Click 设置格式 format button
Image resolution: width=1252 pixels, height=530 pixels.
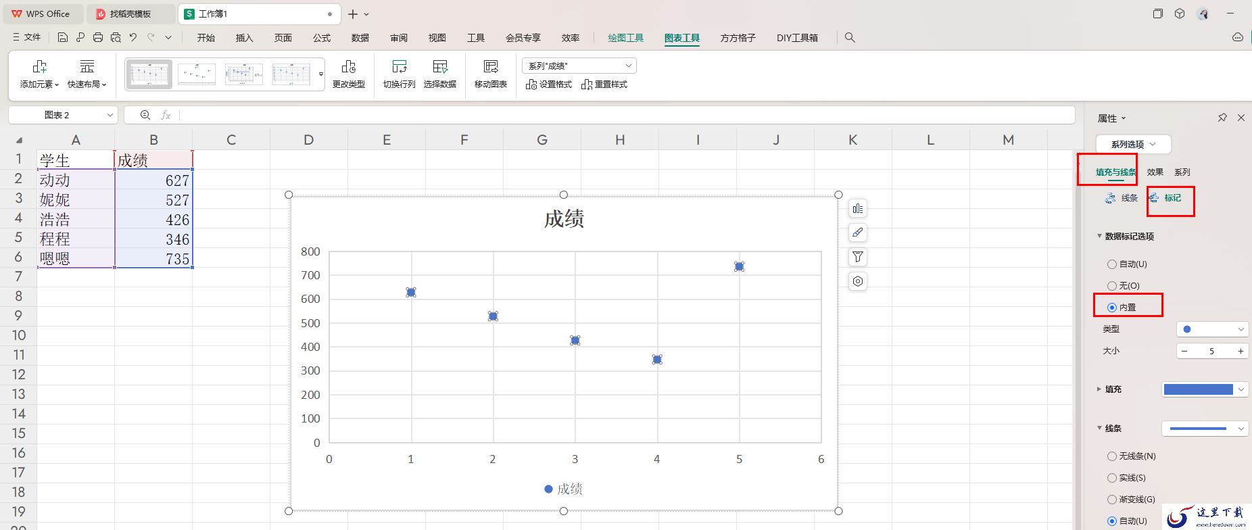[549, 85]
